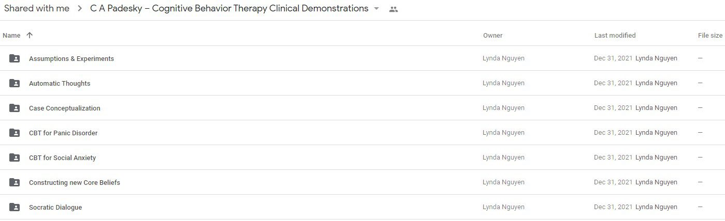Select the CBT for Social Anxiety folder icon
The height and width of the screenshot is (221, 725).
[x=15, y=157]
